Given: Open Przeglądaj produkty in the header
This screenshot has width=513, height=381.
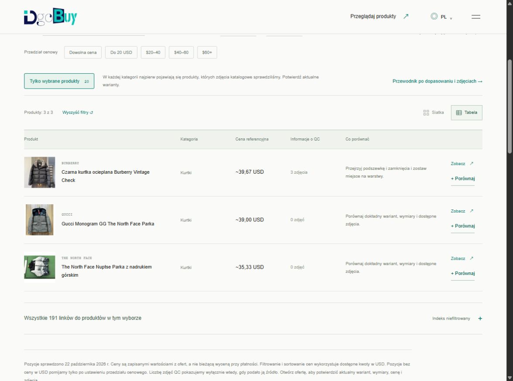Looking at the screenshot, I should (x=379, y=17).
